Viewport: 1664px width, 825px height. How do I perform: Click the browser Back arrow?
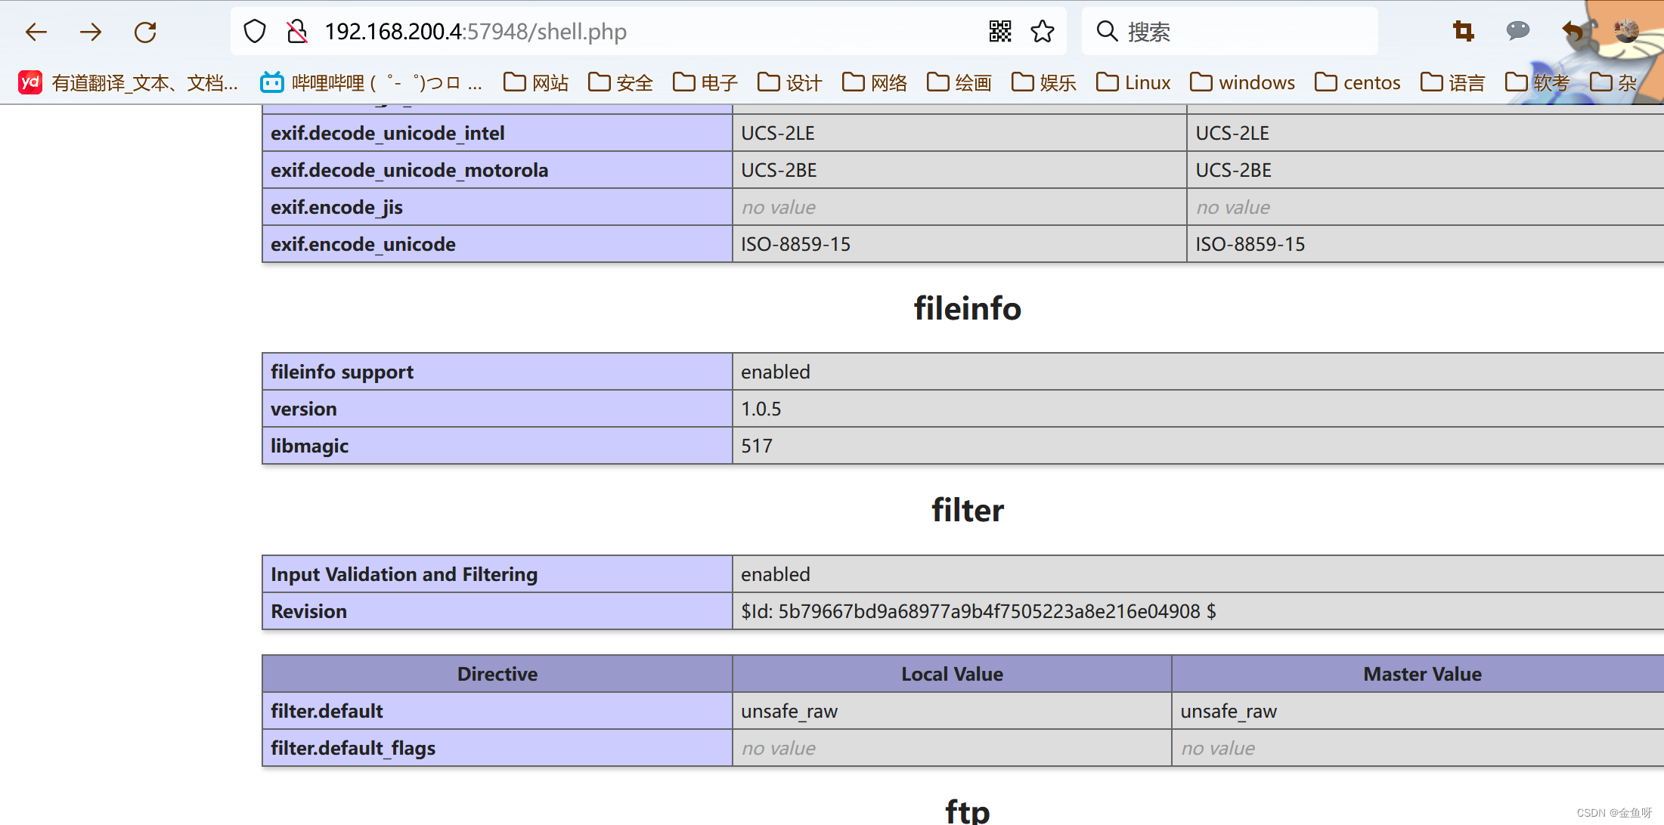click(36, 32)
